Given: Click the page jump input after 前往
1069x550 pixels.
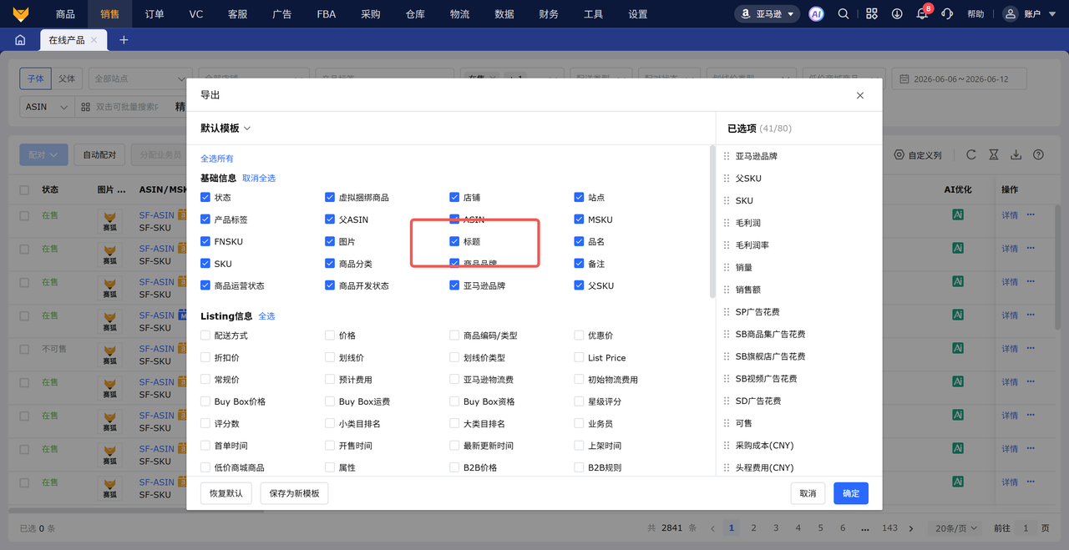Looking at the screenshot, I should [x=1025, y=528].
